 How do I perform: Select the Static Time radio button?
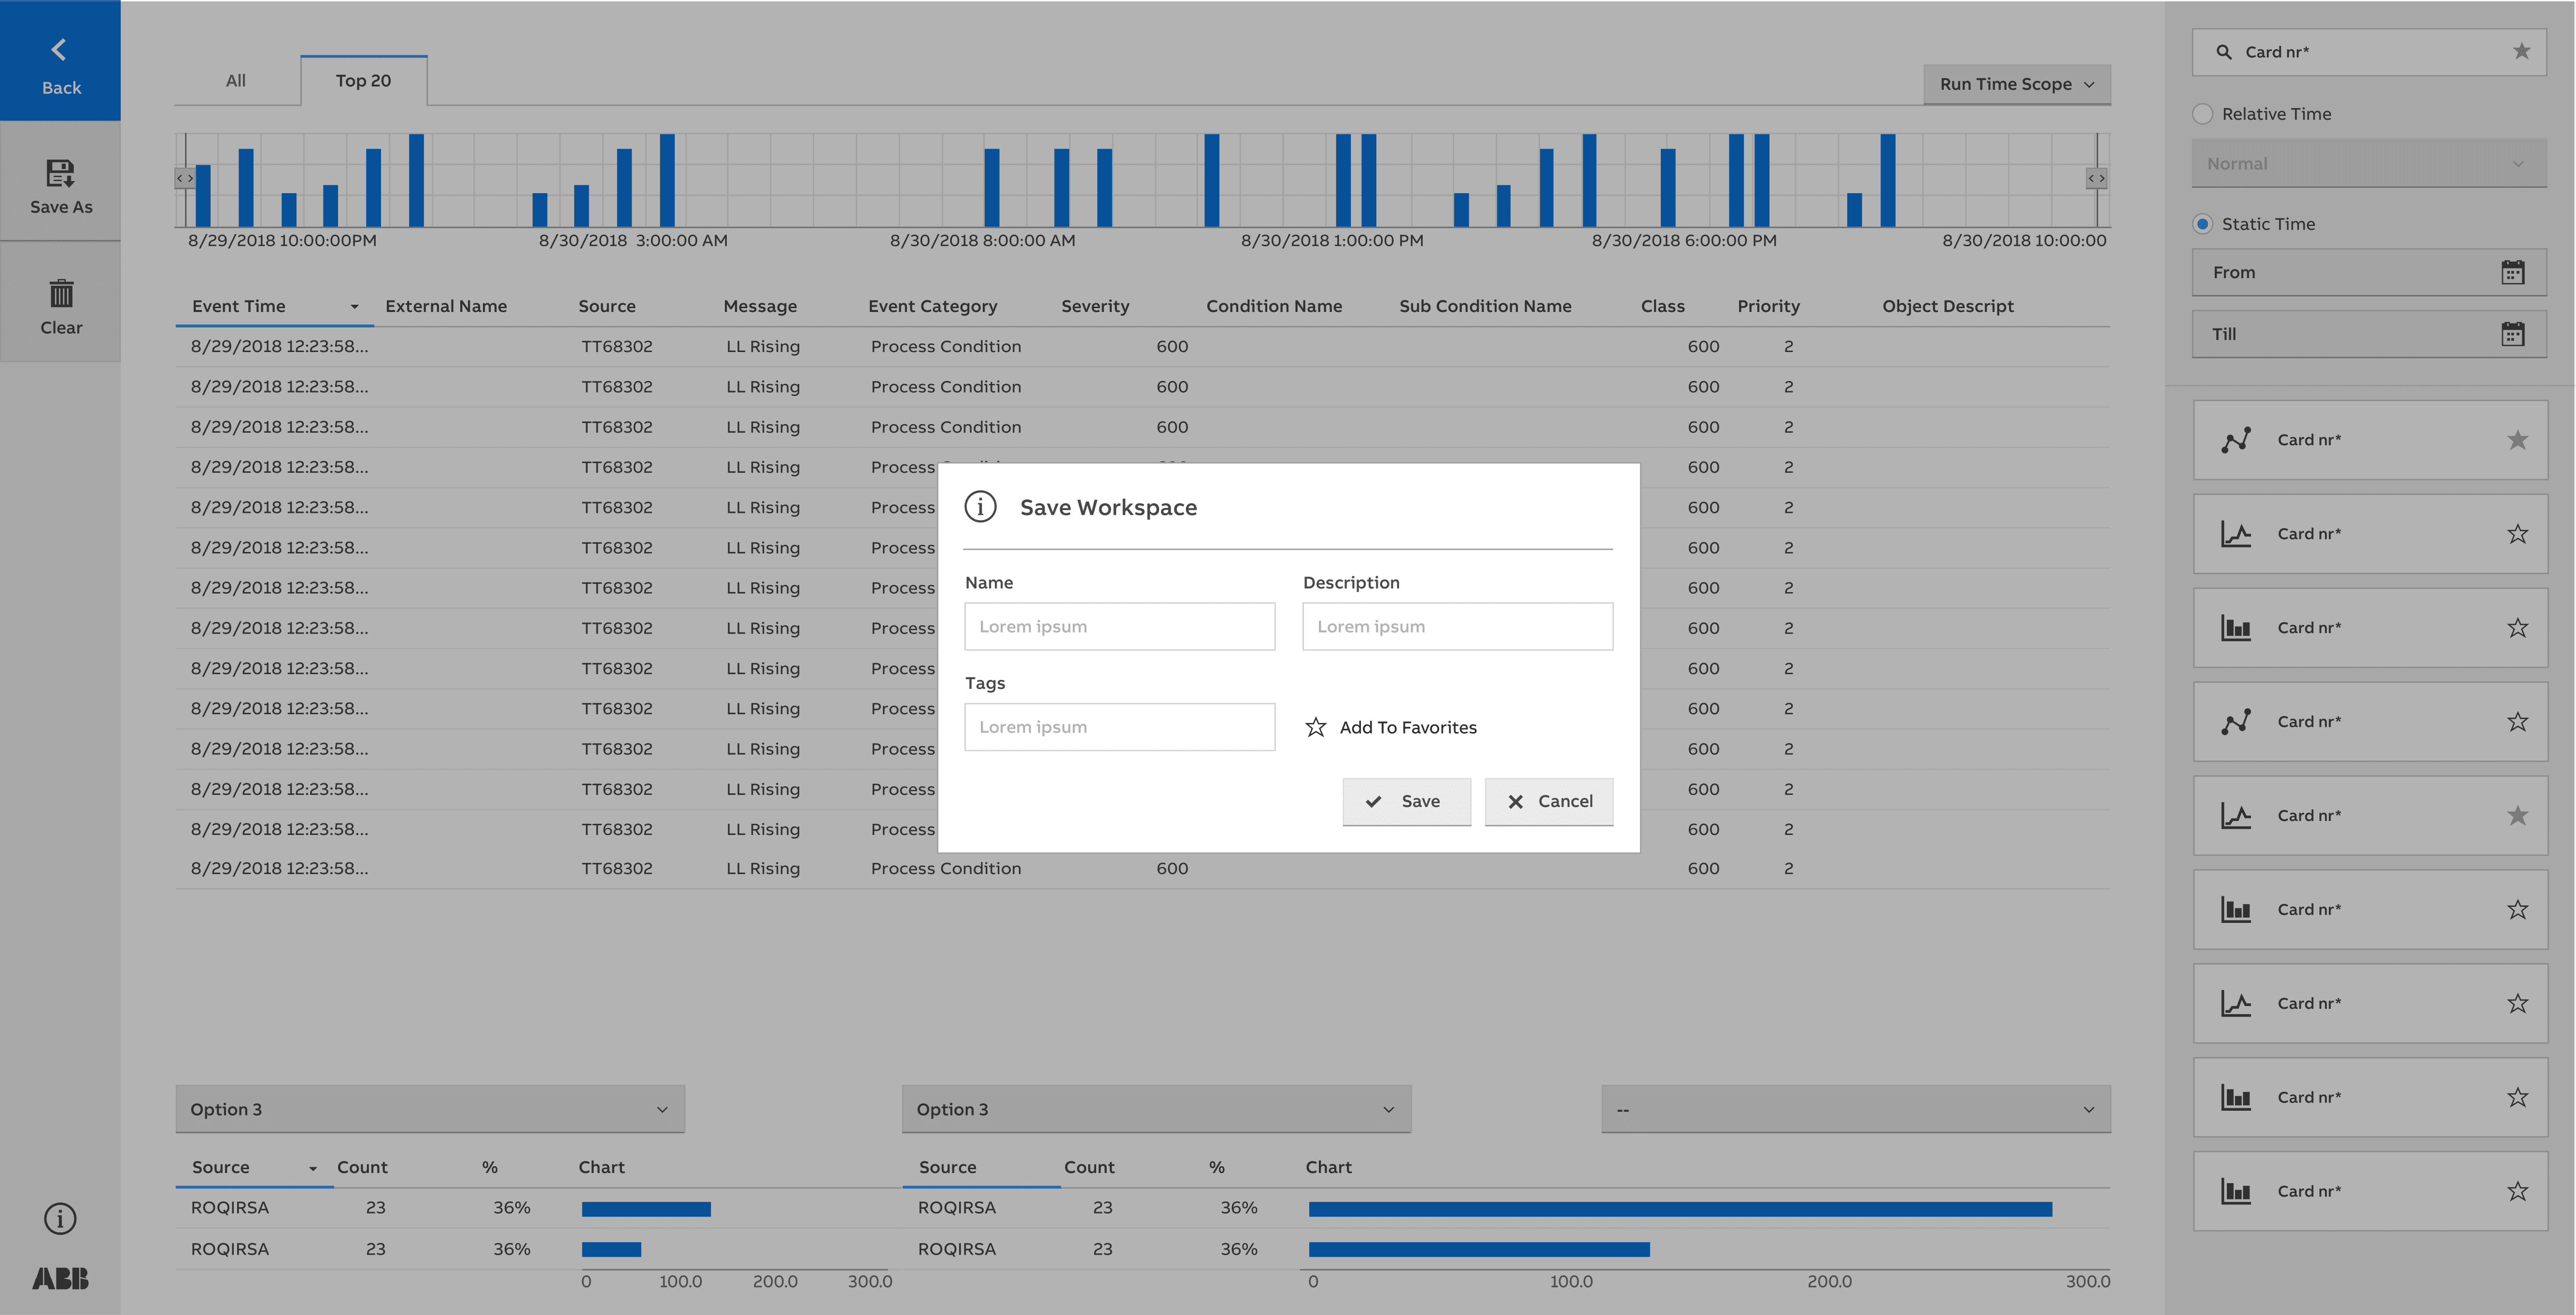coord(2203,224)
